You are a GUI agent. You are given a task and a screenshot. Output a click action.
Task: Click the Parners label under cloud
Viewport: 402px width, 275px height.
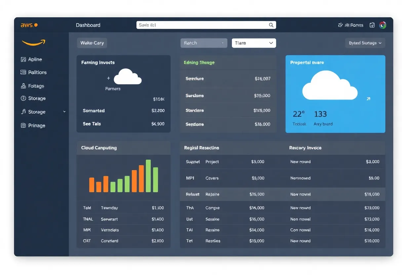[x=113, y=89]
